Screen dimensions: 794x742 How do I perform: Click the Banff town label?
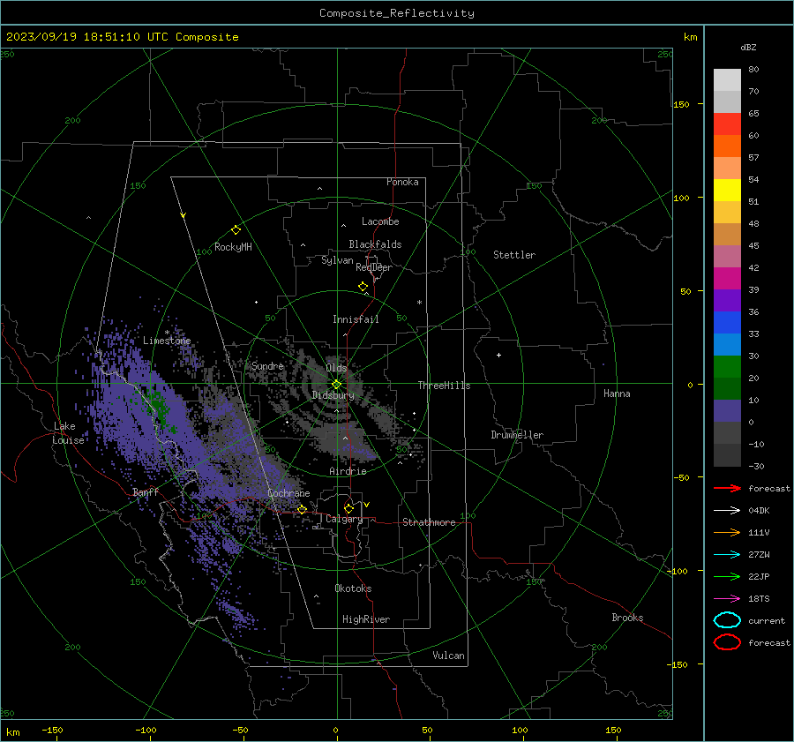146,492
